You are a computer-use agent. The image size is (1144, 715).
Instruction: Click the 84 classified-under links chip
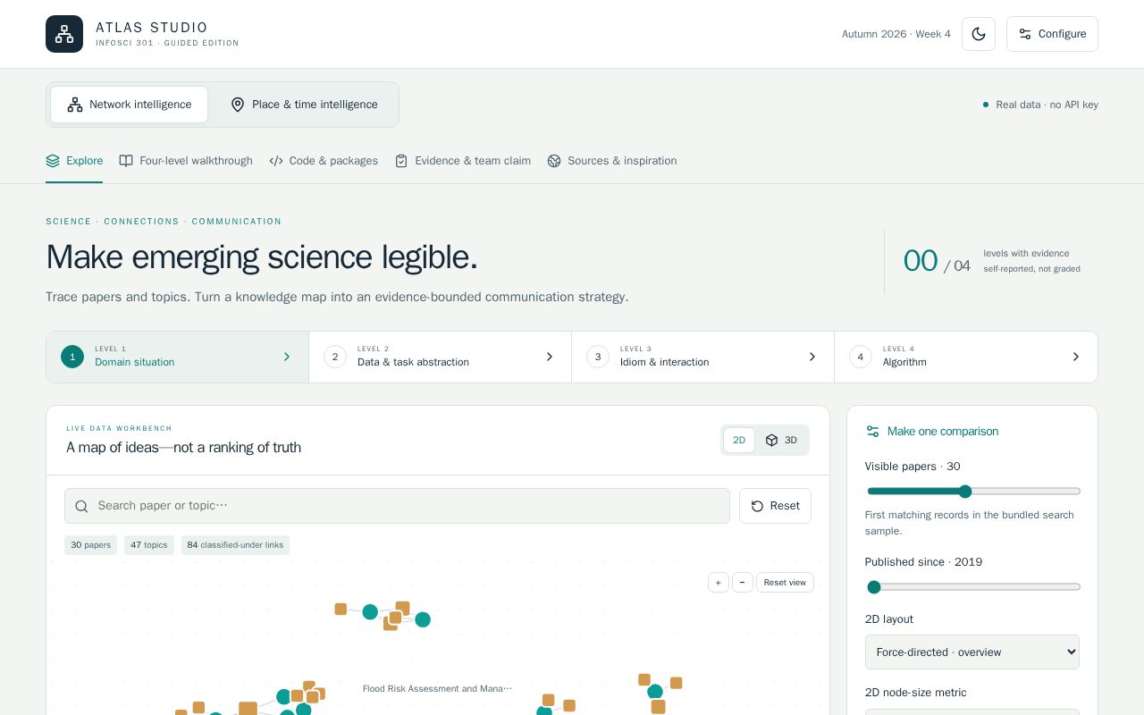click(235, 545)
